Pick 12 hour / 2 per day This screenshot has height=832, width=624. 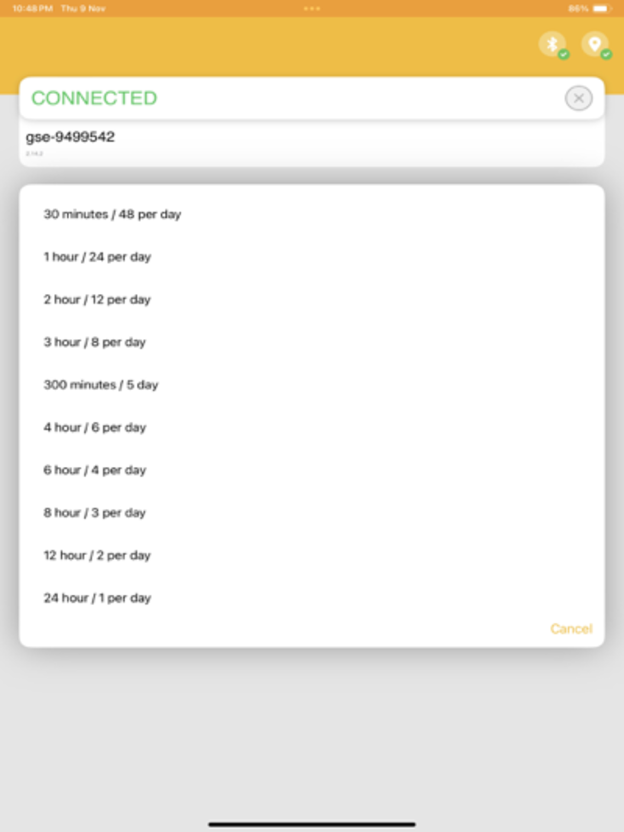[312, 555]
